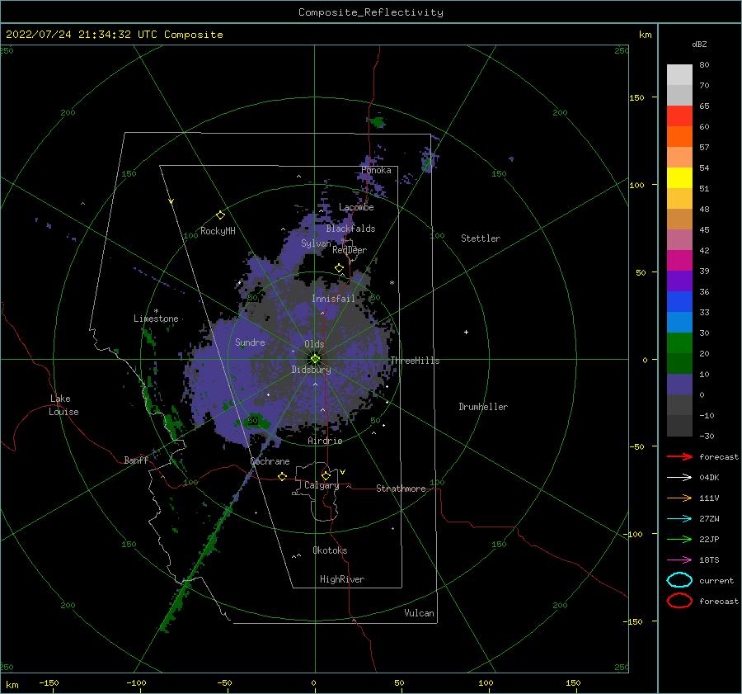Click the Calgary city label

coord(322,485)
